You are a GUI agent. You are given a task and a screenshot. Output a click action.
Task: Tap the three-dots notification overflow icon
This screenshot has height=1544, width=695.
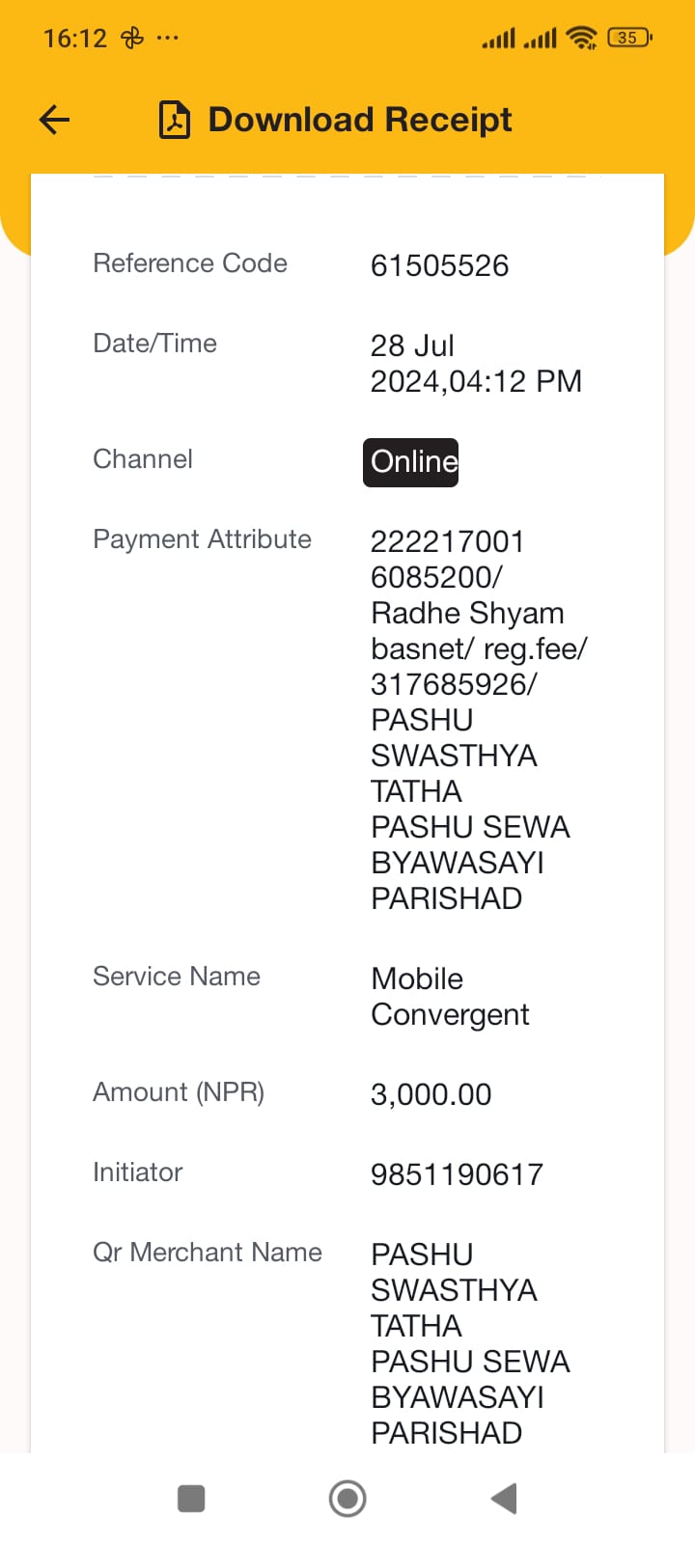point(167,39)
